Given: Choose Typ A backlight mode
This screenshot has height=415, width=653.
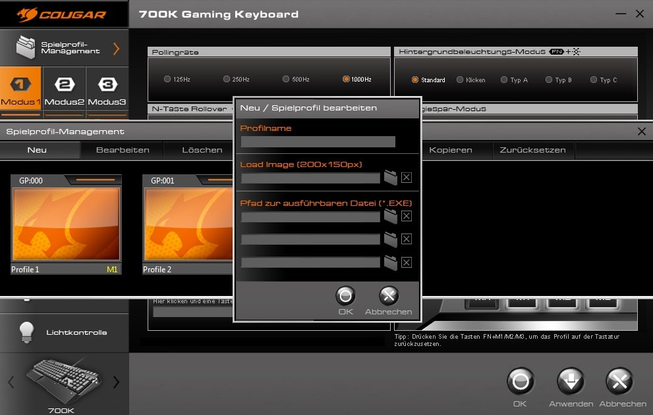Looking at the screenshot, I should [x=503, y=80].
